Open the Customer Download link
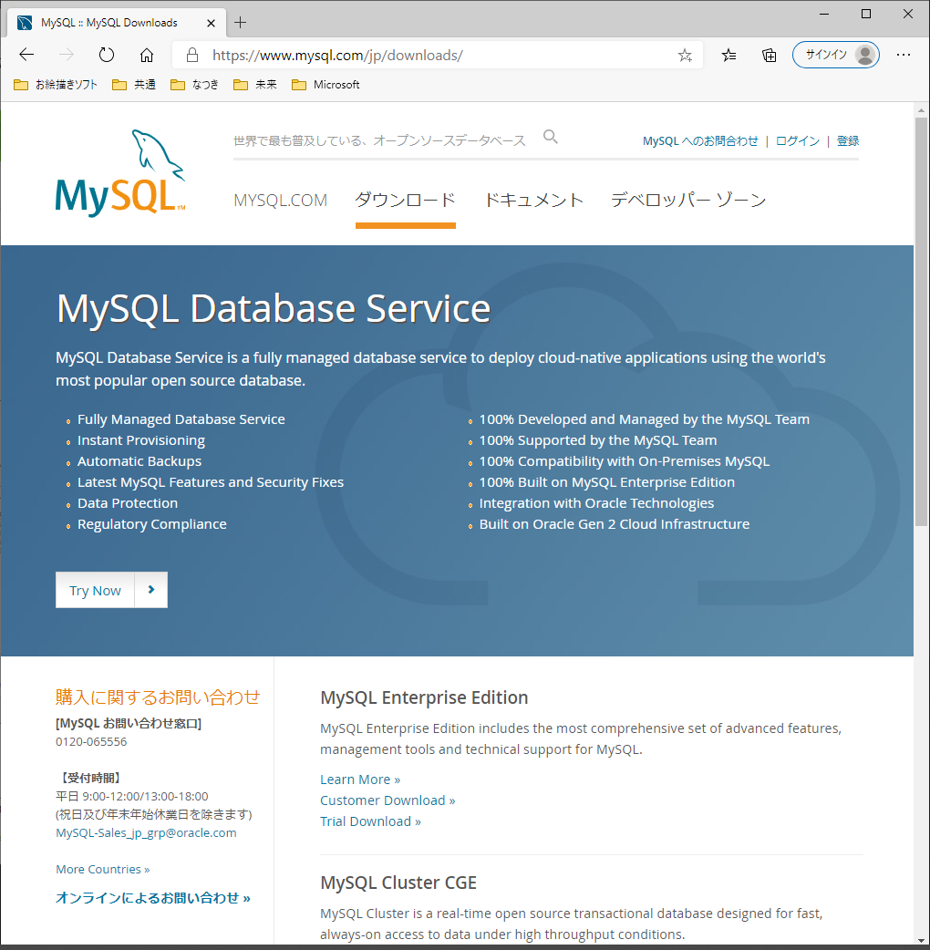Screen dimensions: 930x950 [387, 800]
